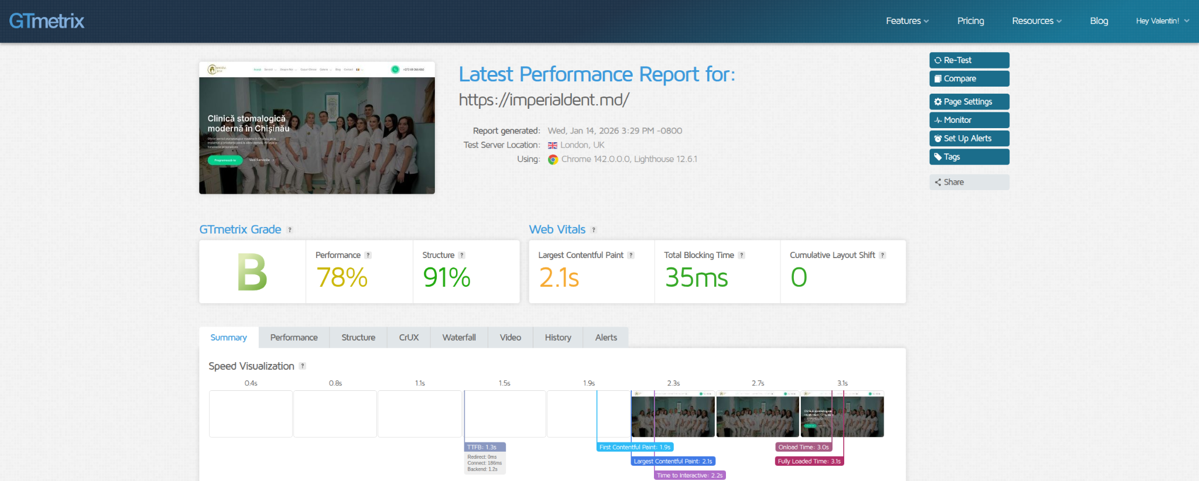This screenshot has width=1199, height=481.
Task: Click the imperialdent.md site screenshot thumbnail
Action: tap(317, 128)
